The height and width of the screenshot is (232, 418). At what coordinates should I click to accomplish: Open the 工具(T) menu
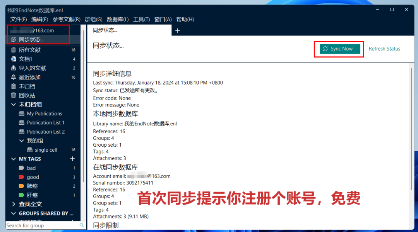[x=142, y=19]
